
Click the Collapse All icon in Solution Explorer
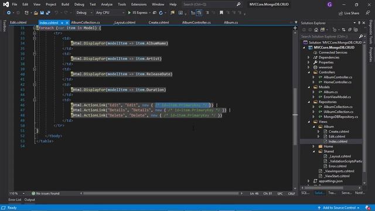[x=350, y=30]
